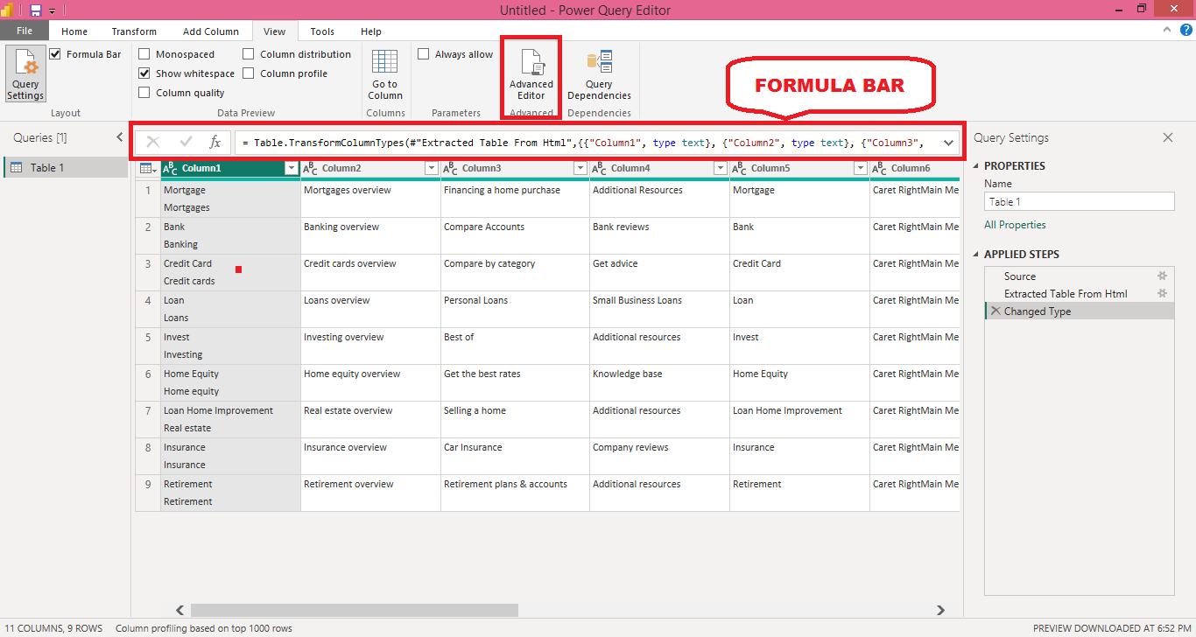Enable Column profile checkbox
The width and height of the screenshot is (1196, 637).
[249, 73]
